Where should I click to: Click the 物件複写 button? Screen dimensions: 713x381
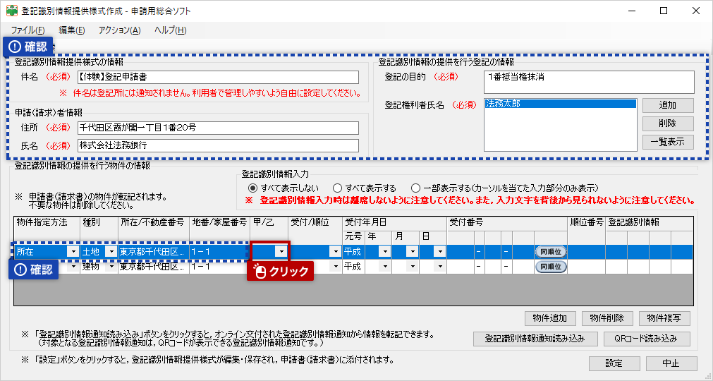664,318
